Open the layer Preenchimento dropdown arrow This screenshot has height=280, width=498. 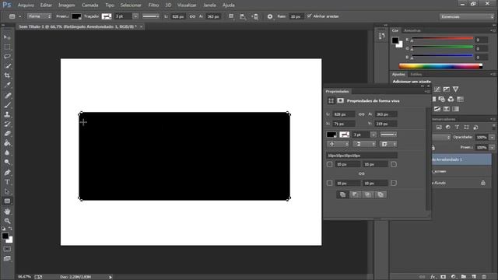492,148
